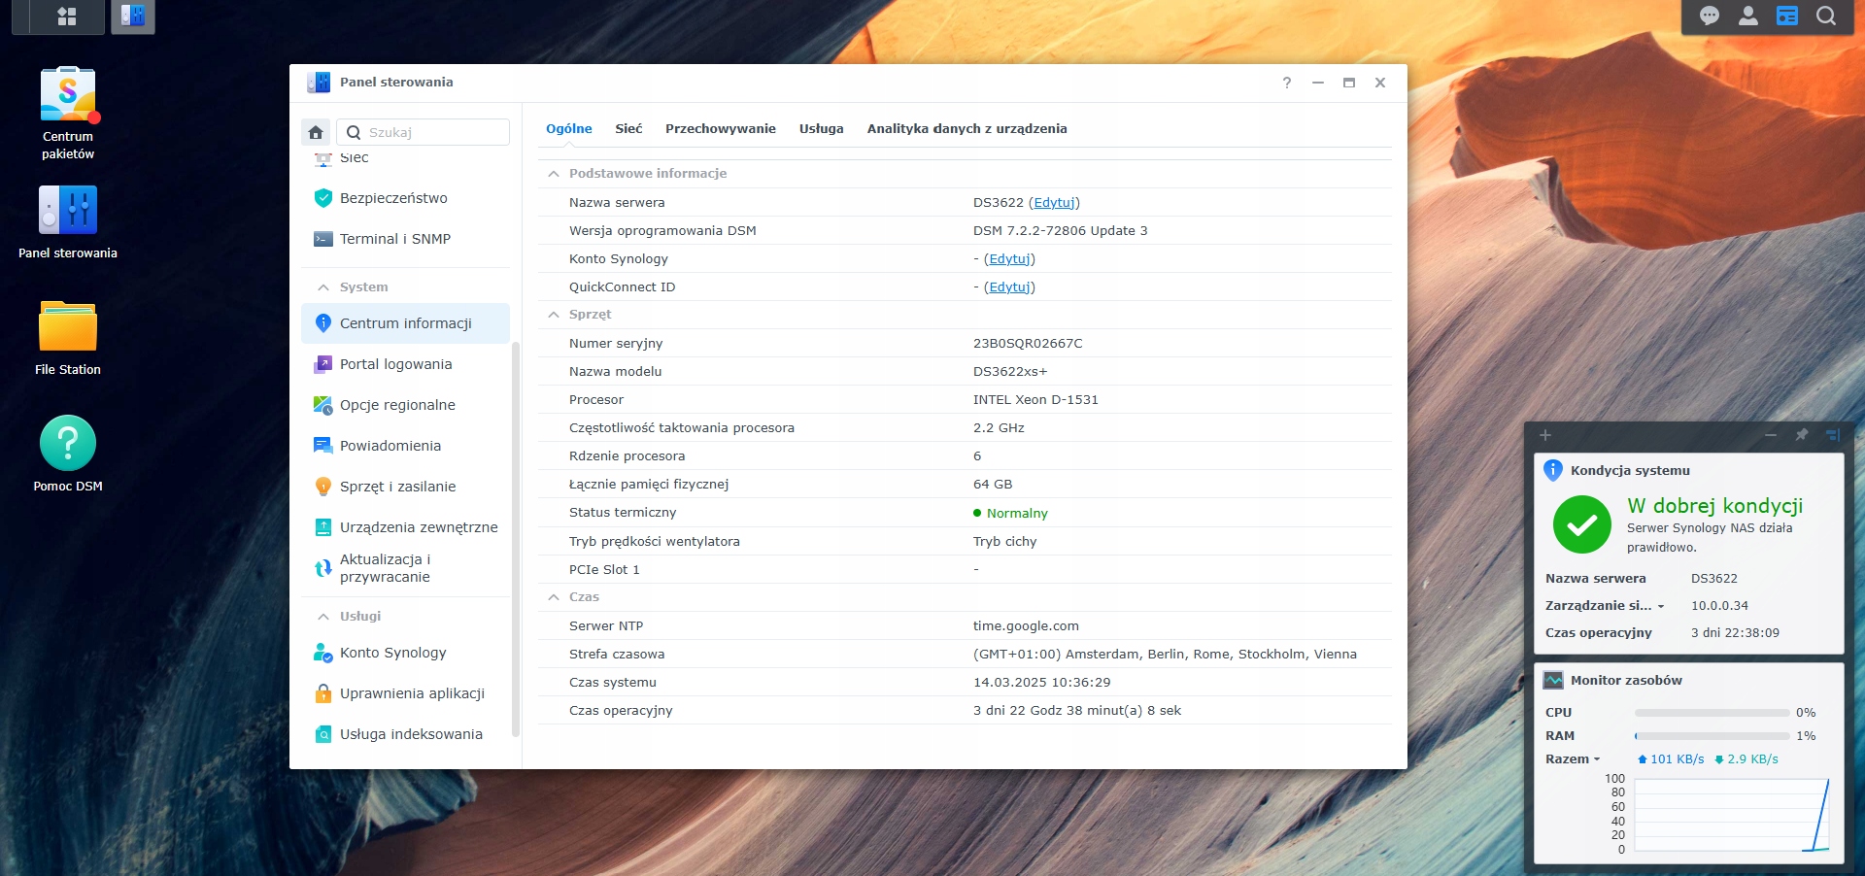Collapse the Podstawowe informacje section
The height and width of the screenshot is (876, 1865).
tap(554, 174)
